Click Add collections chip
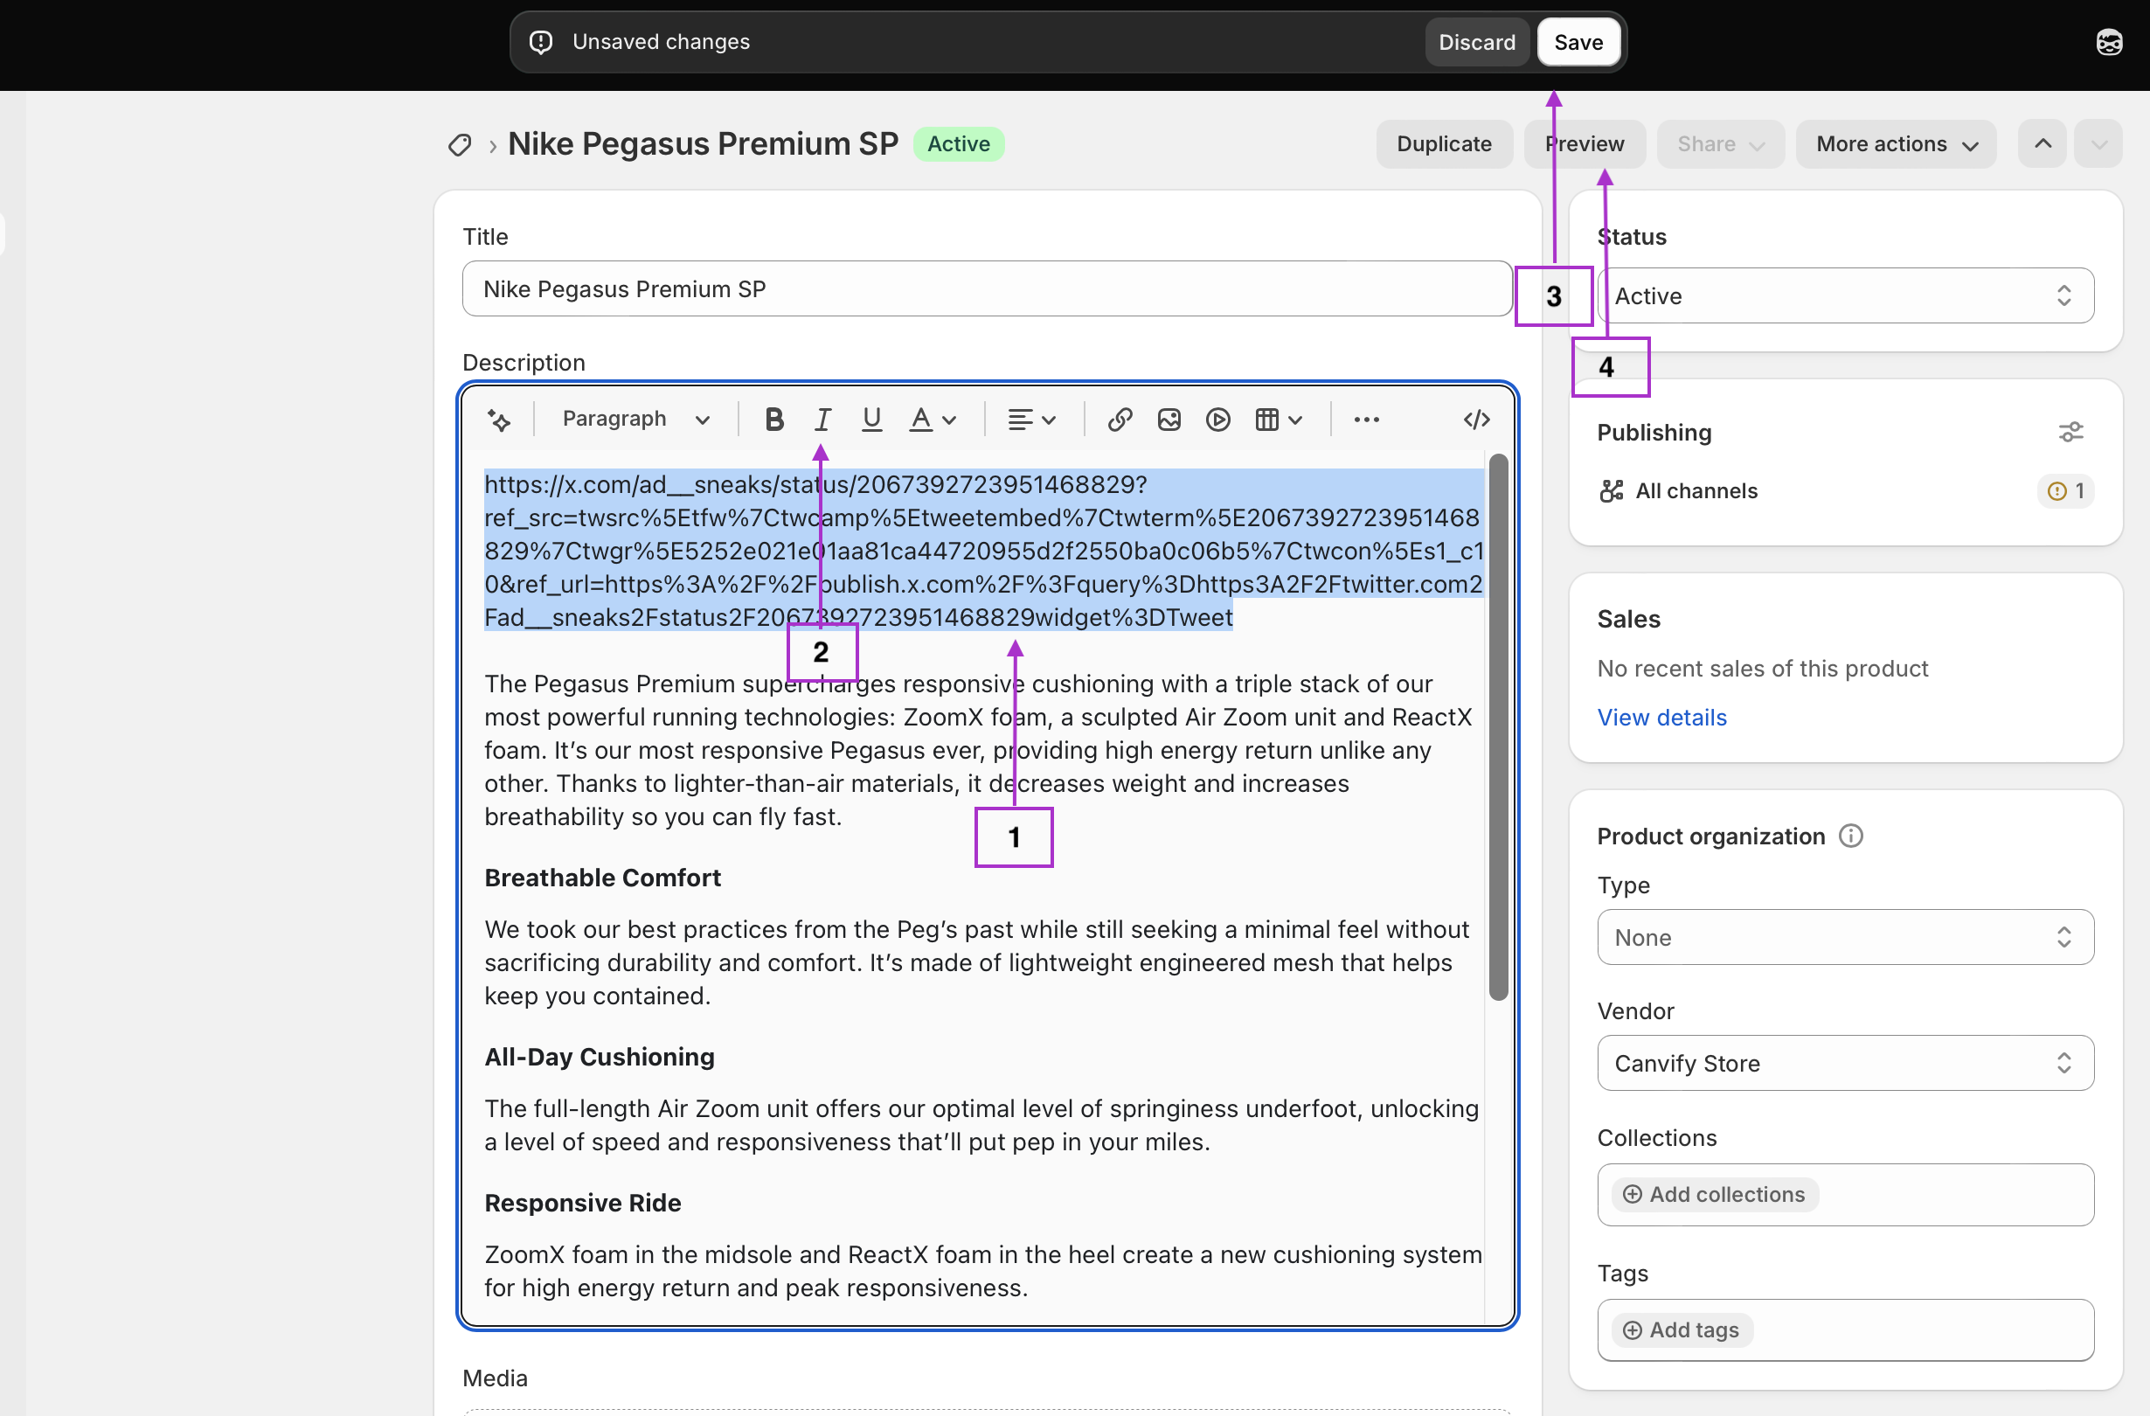The height and width of the screenshot is (1416, 2150). [x=1714, y=1195]
